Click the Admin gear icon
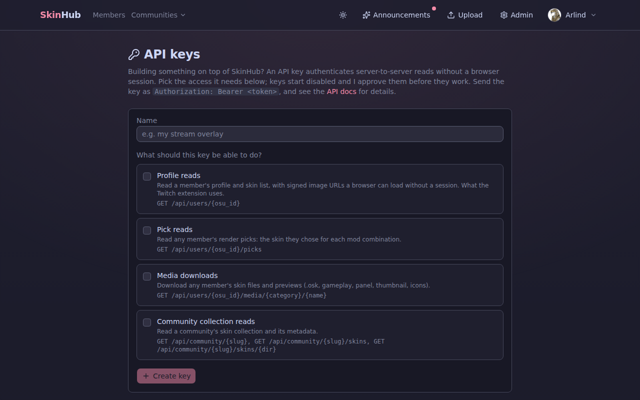 [504, 15]
